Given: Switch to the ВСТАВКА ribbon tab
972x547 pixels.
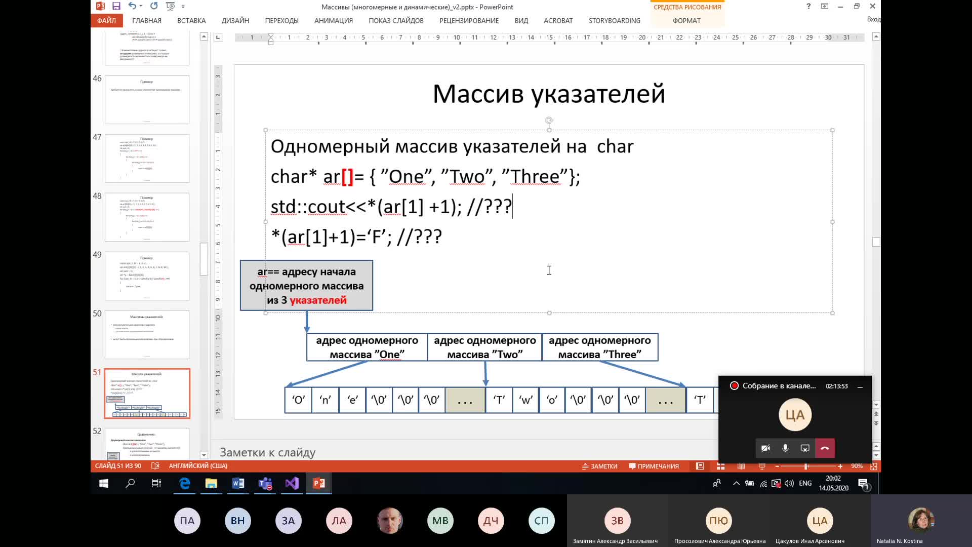Looking at the screenshot, I should pos(191,20).
